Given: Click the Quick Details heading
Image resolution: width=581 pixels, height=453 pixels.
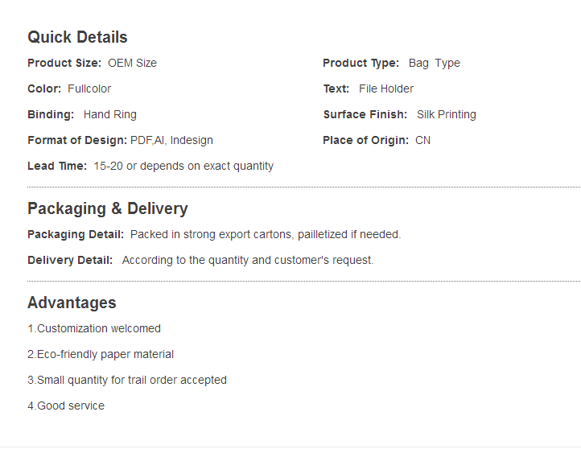Looking at the screenshot, I should tap(77, 37).
